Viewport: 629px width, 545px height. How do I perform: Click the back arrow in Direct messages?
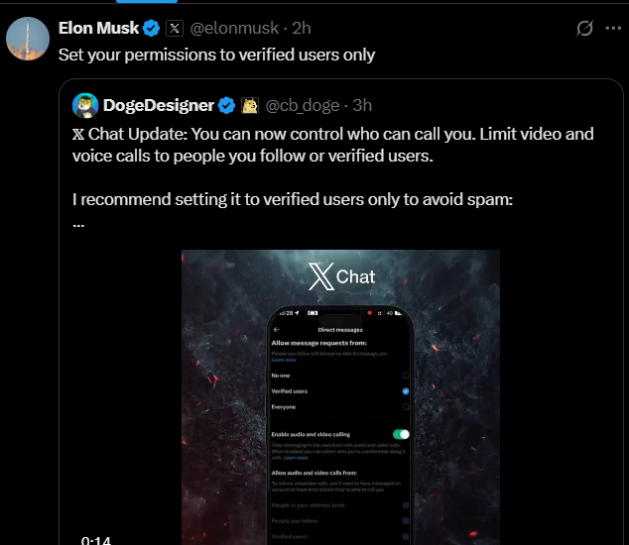coord(277,329)
